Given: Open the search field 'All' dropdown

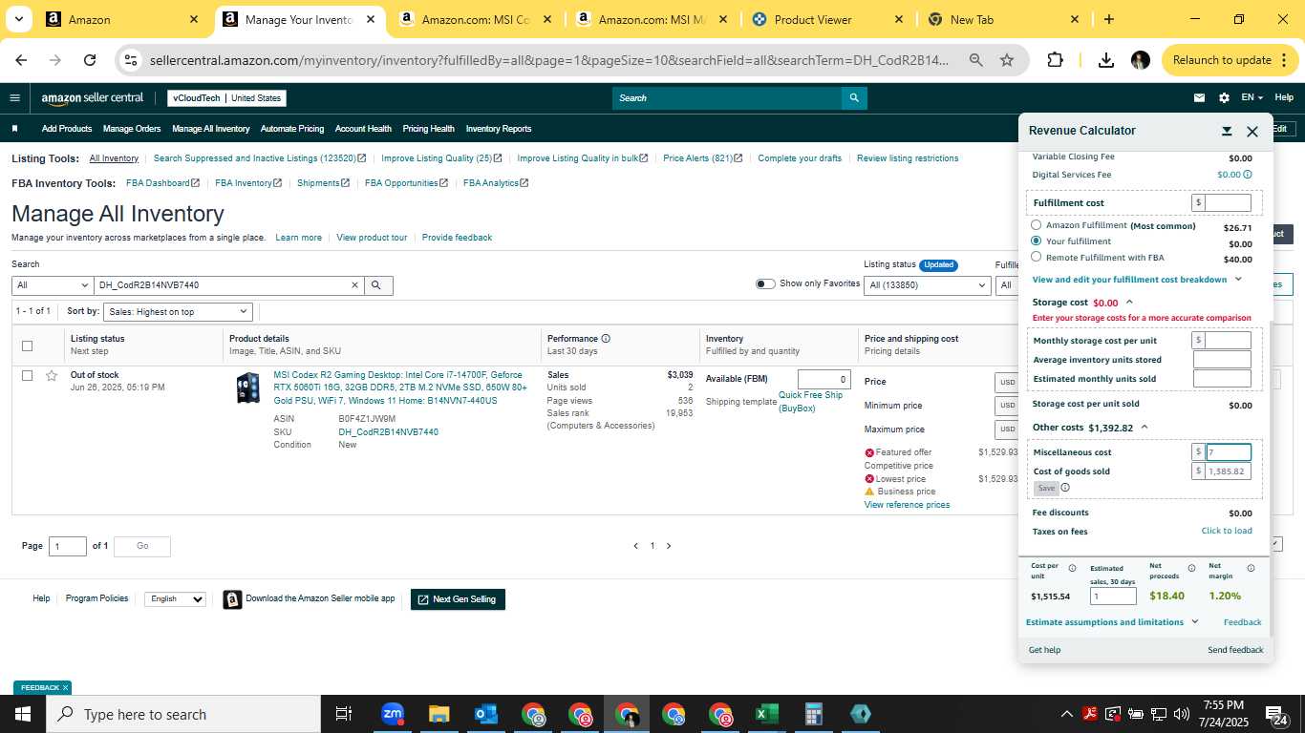Looking at the screenshot, I should pyautogui.click(x=53, y=285).
